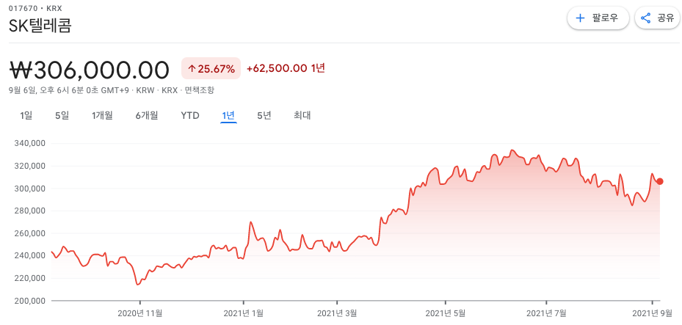Click the 340,000 y-axis label
Screen dimensions: 682x325
click(x=32, y=143)
